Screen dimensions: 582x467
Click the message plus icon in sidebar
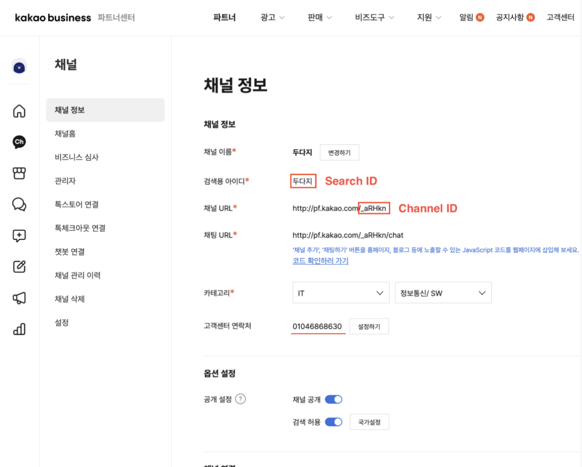pos(19,235)
